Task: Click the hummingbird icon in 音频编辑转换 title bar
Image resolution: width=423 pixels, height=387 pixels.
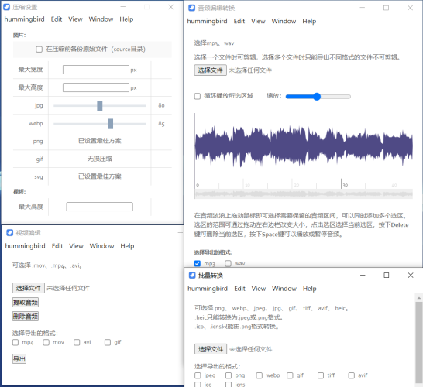Action: pyautogui.click(x=191, y=8)
